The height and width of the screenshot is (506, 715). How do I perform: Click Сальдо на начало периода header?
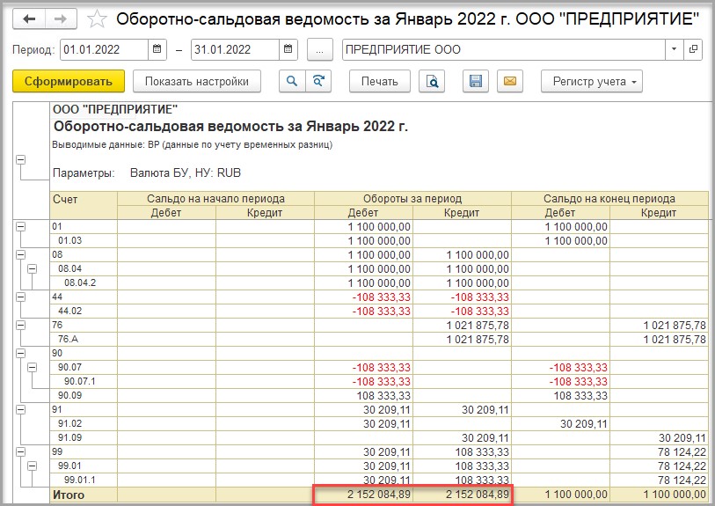pyautogui.click(x=215, y=199)
